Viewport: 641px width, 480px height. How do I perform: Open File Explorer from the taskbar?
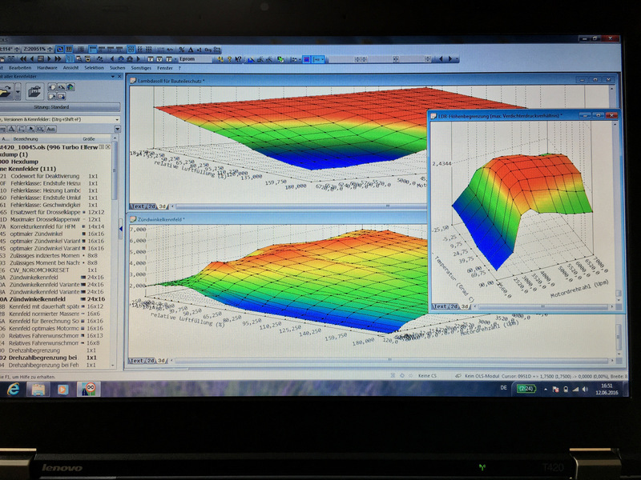click(37, 389)
